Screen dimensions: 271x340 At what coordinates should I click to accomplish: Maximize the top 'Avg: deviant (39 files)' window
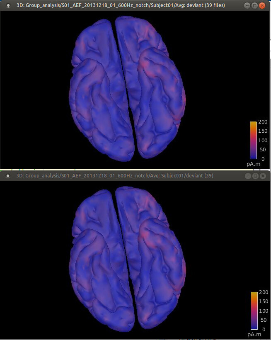255,5
